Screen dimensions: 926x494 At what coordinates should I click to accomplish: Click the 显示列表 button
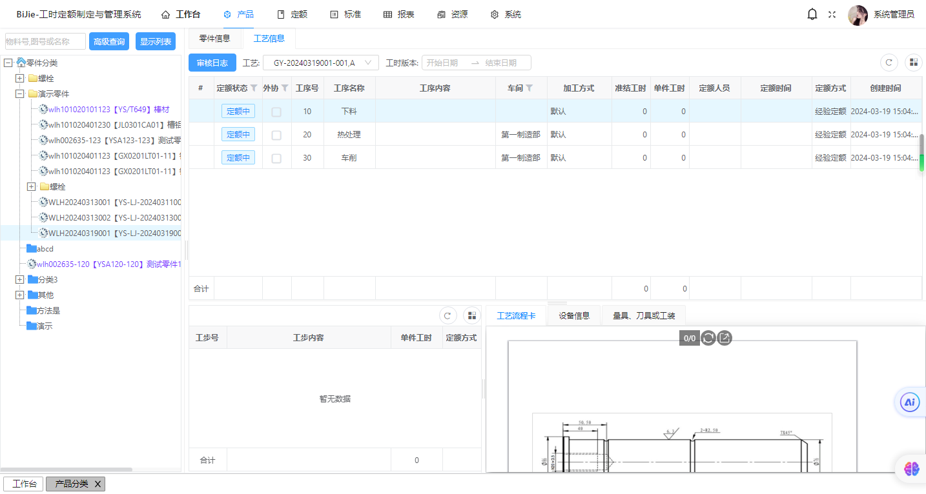click(x=156, y=41)
